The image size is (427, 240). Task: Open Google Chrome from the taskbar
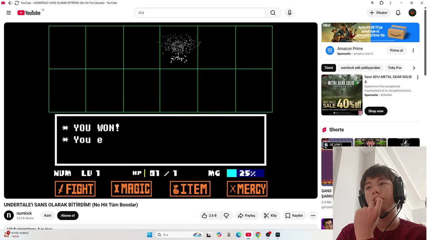(258, 235)
